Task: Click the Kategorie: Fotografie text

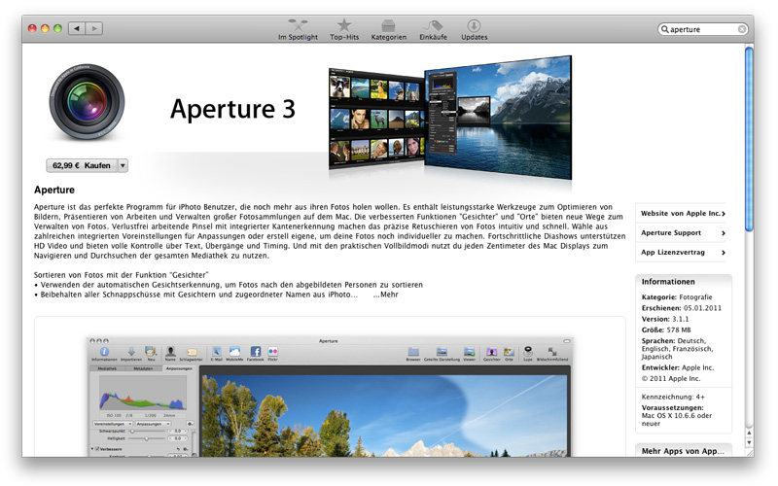Action: click(677, 297)
